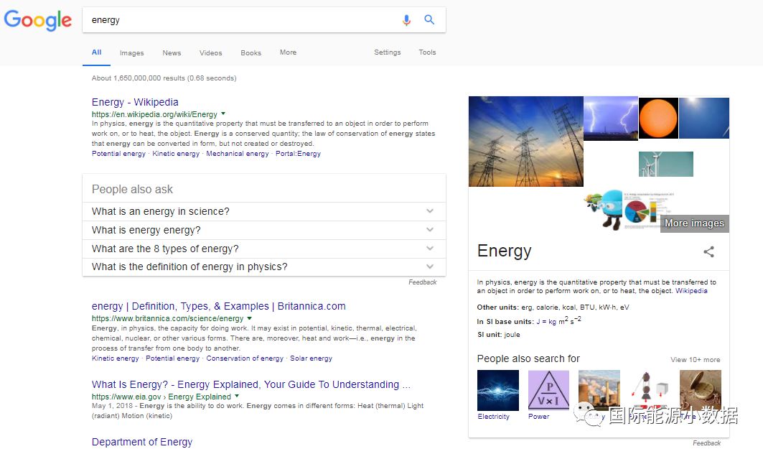Image resolution: width=763 pixels, height=449 pixels.
Task: Switch to the Images tab
Action: coord(132,52)
